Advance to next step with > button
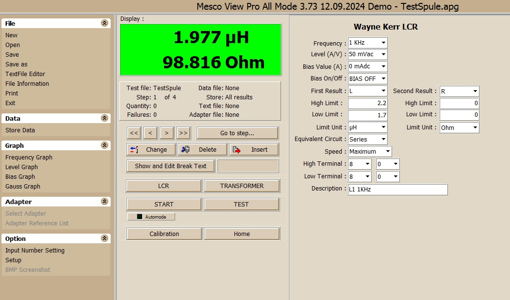This screenshot has height=300, width=510. coord(166,133)
